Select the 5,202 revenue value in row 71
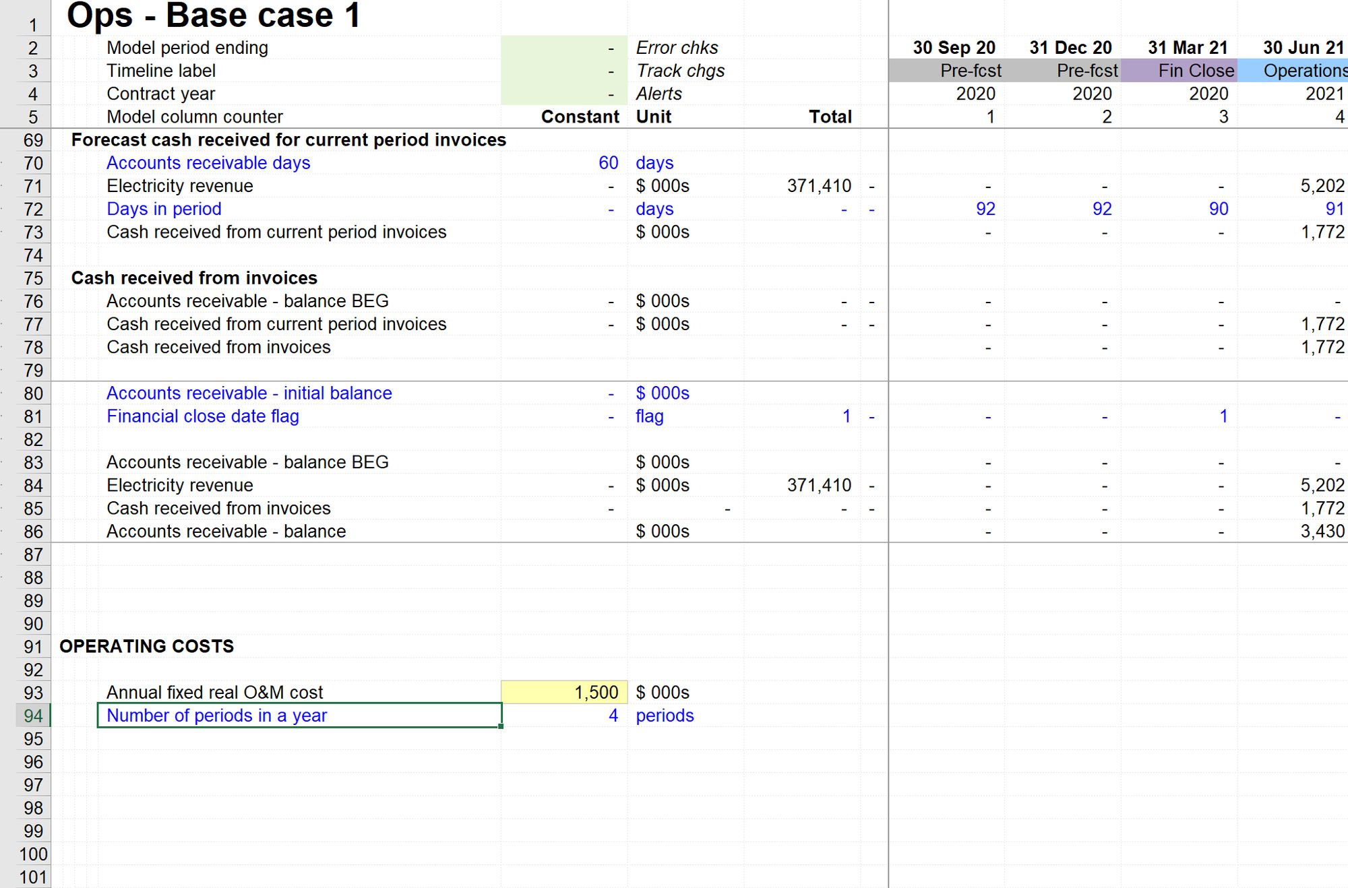Screen dimensions: 1348x888 click(1322, 186)
